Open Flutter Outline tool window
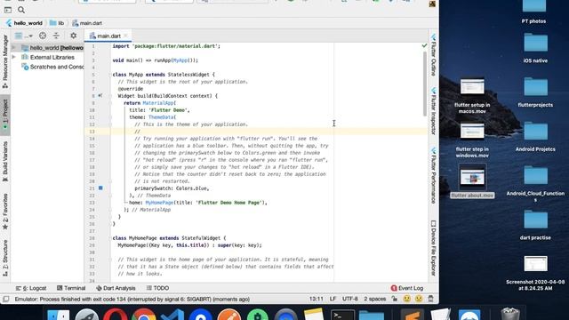This screenshot has width=569, height=320. 433,55
